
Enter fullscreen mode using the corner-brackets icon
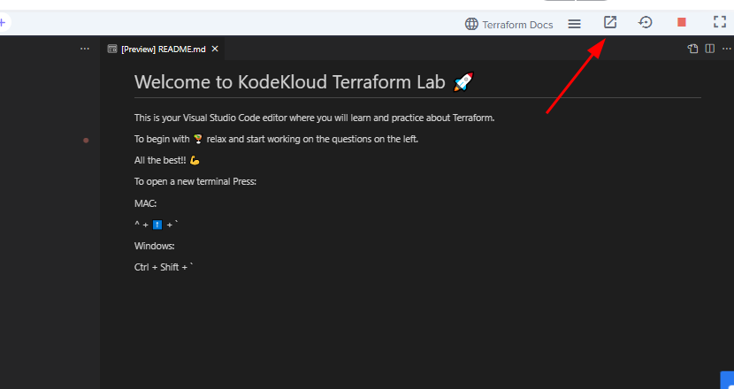719,23
